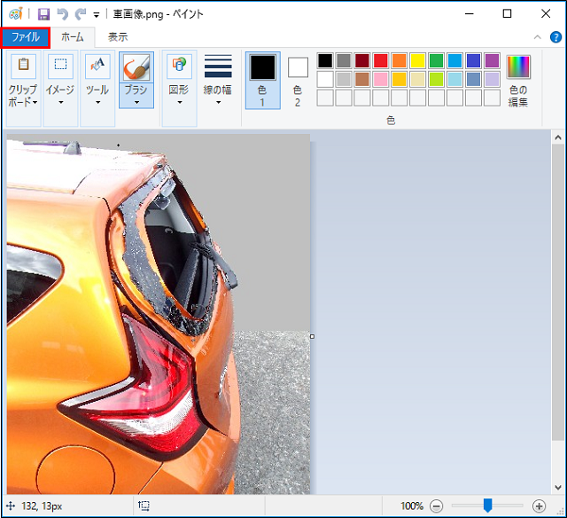Click the selection size icon in status bar
This screenshot has height=518, width=567.
click(144, 506)
